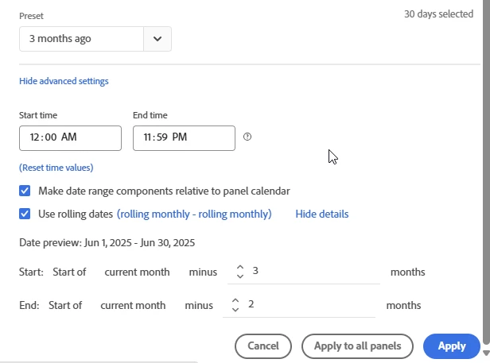The image size is (490, 363).
Task: Click the End row down stepper arrow
Action: (x=235, y=310)
